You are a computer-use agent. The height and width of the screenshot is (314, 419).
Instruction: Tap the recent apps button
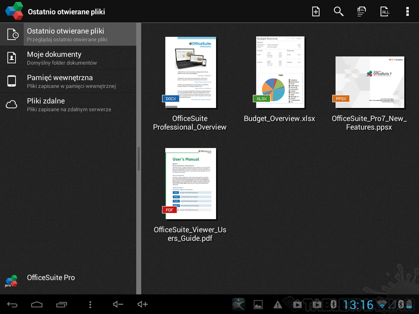click(x=62, y=304)
